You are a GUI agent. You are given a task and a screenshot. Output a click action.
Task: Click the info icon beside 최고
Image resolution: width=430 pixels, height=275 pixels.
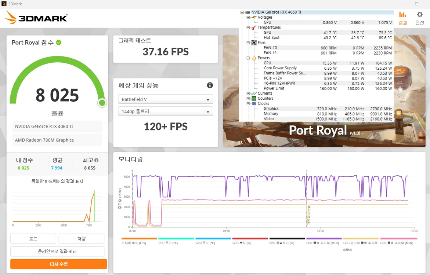tap(96, 160)
